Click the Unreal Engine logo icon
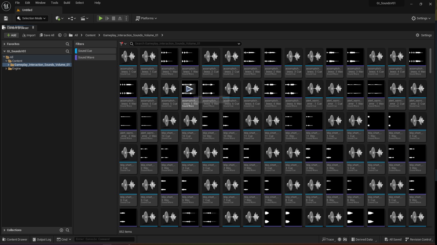 point(6,6)
